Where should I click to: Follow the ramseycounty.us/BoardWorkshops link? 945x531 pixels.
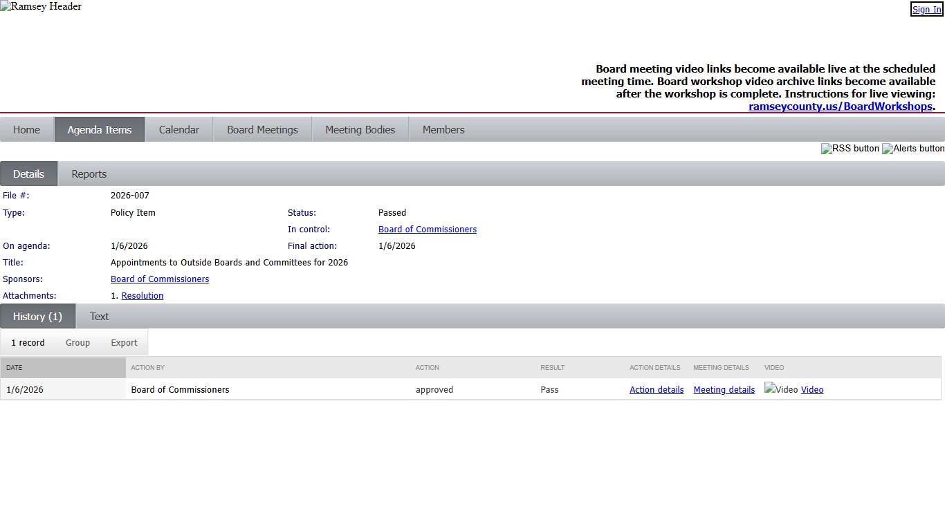840,106
